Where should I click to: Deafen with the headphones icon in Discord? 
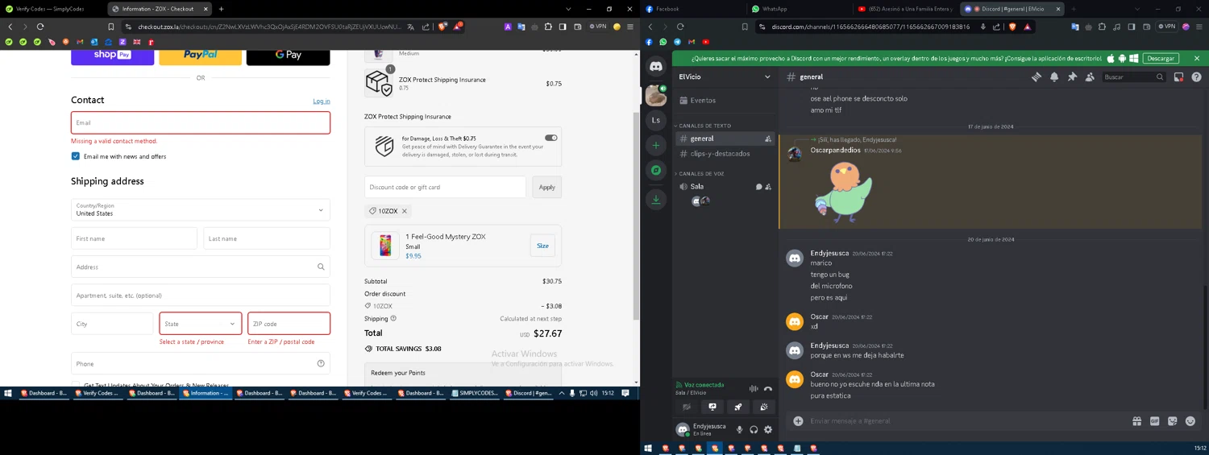[x=754, y=430]
